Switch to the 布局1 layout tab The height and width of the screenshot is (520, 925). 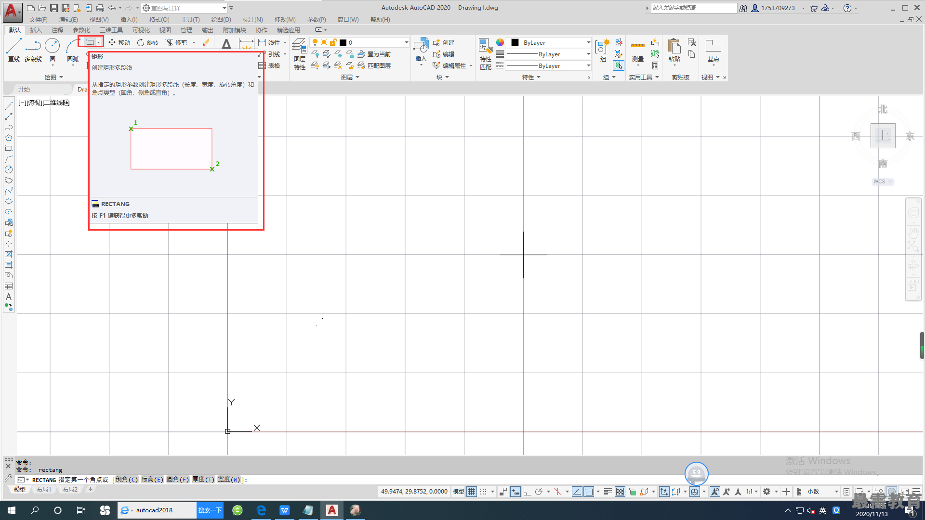pyautogui.click(x=44, y=490)
